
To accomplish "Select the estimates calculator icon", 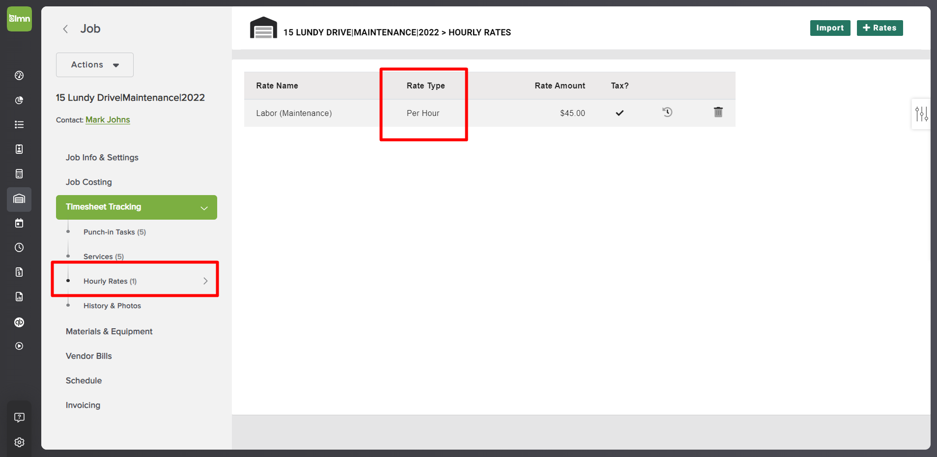I will (x=19, y=173).
